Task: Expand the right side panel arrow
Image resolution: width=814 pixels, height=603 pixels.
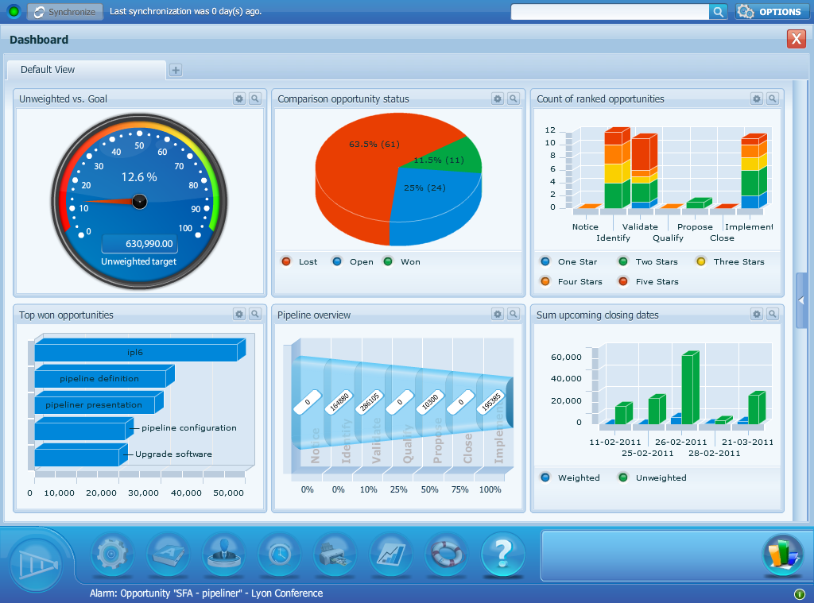Action: (801, 300)
